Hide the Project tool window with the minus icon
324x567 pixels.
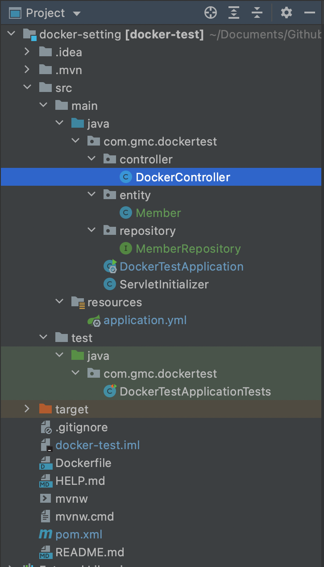[310, 13]
